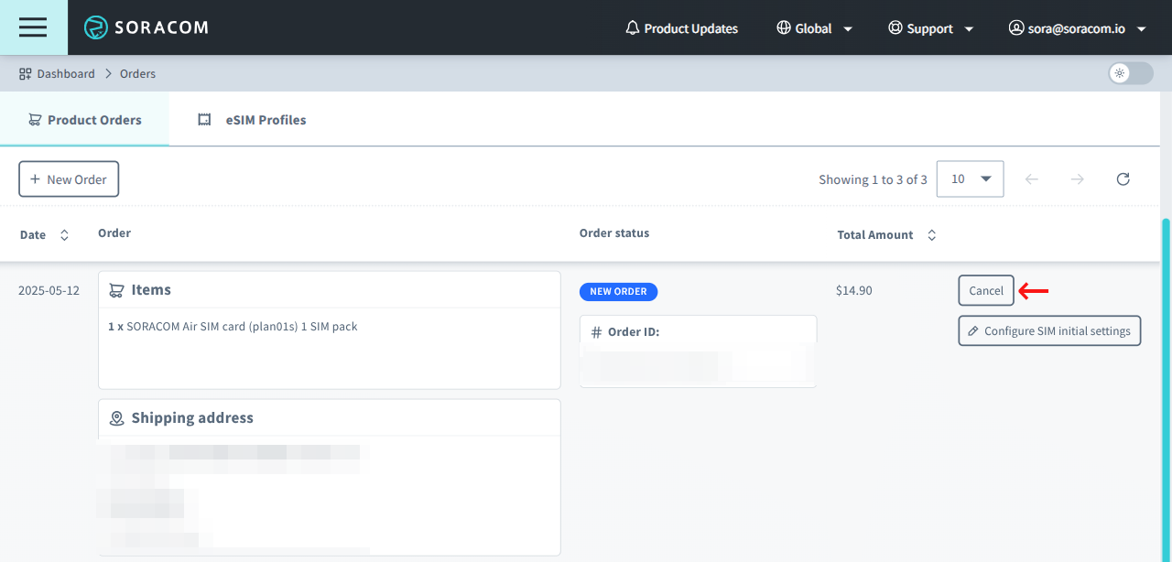1172x562 pixels.
Task: Click the account icon for sora@soracom.io
Action: pyautogui.click(x=1015, y=27)
